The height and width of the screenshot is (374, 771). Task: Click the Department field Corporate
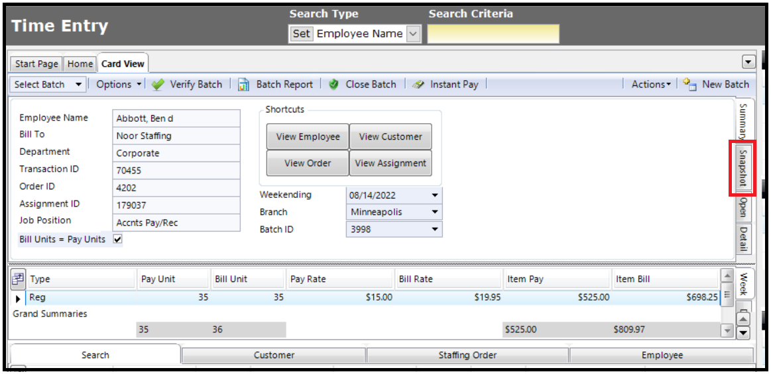[176, 153]
